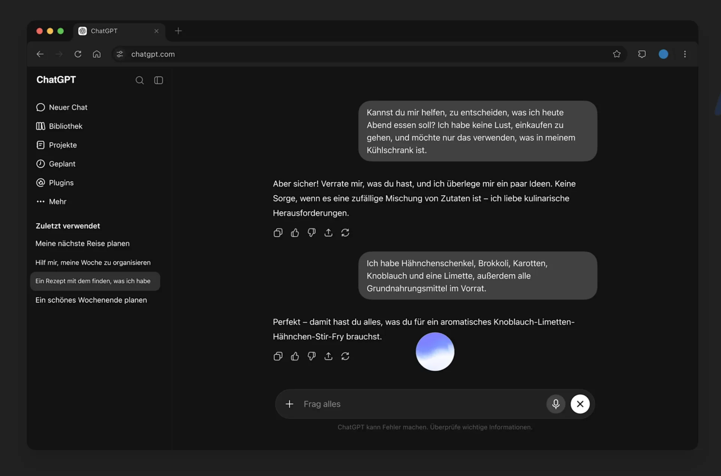This screenshot has height=476, width=721.
Task: Open Bibliothek in the sidebar
Action: point(59,126)
